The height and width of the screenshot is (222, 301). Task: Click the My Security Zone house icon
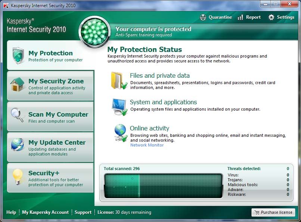18,84
